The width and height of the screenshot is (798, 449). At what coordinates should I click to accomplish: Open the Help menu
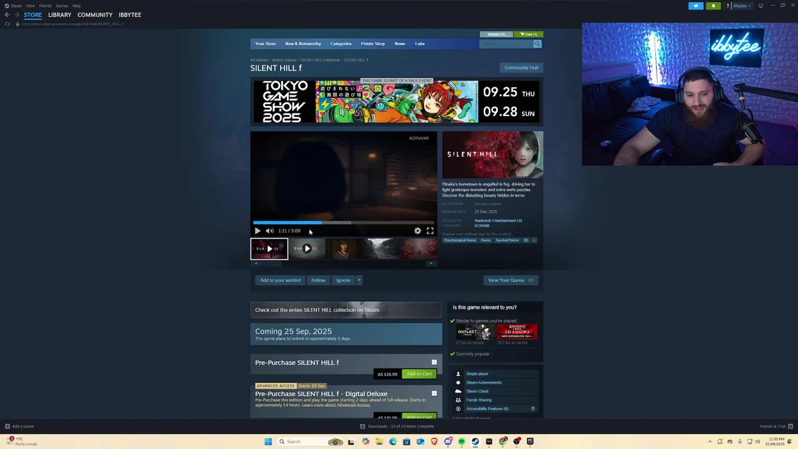pos(76,6)
